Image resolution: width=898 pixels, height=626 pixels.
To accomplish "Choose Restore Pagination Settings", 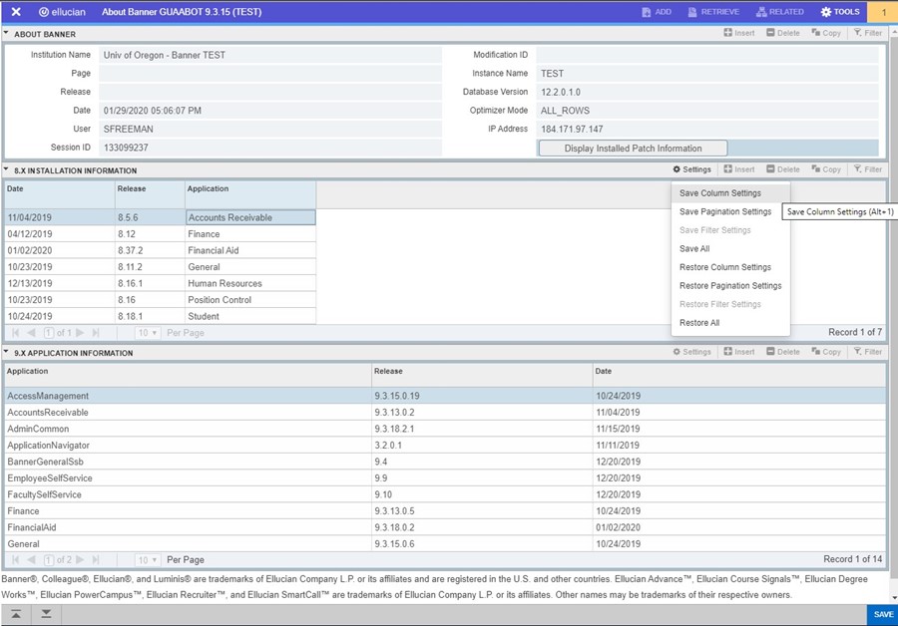I will tap(730, 285).
